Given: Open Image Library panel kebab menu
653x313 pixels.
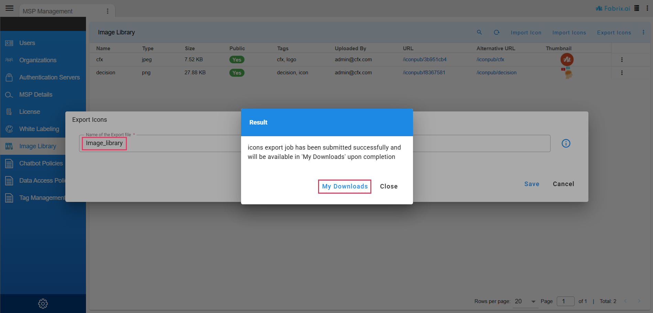Looking at the screenshot, I should tap(643, 32).
